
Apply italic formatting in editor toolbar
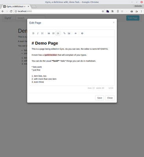point(38,33)
